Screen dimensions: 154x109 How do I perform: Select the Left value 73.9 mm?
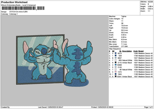[x=124, y=25]
